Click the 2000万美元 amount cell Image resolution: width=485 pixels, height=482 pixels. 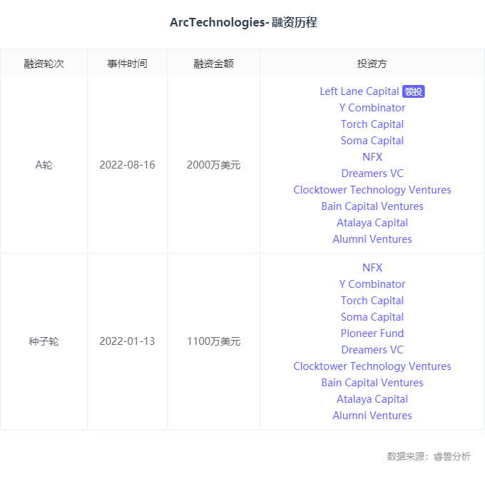point(213,165)
